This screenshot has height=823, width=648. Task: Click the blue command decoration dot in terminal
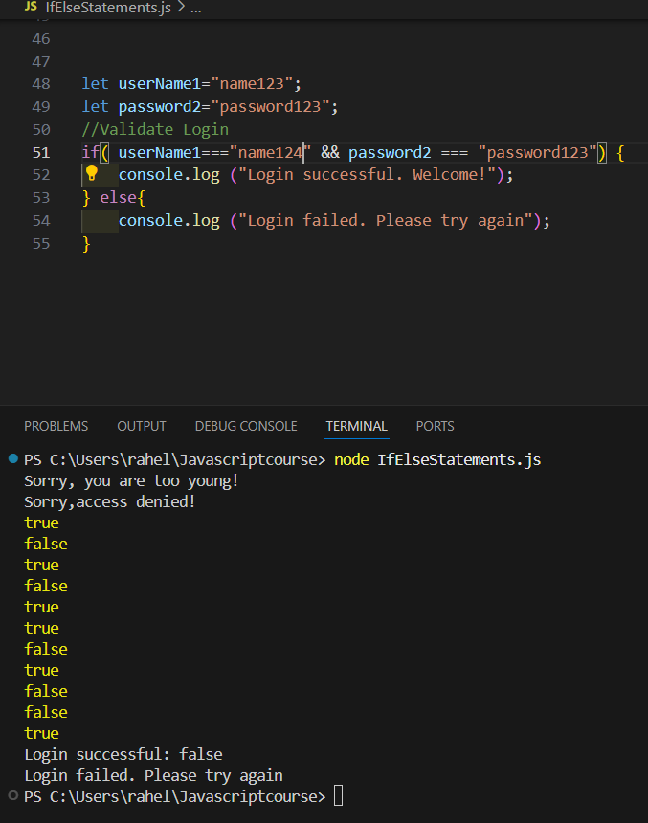11,459
